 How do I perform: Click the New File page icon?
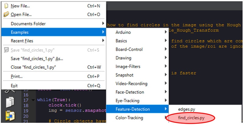6,6
